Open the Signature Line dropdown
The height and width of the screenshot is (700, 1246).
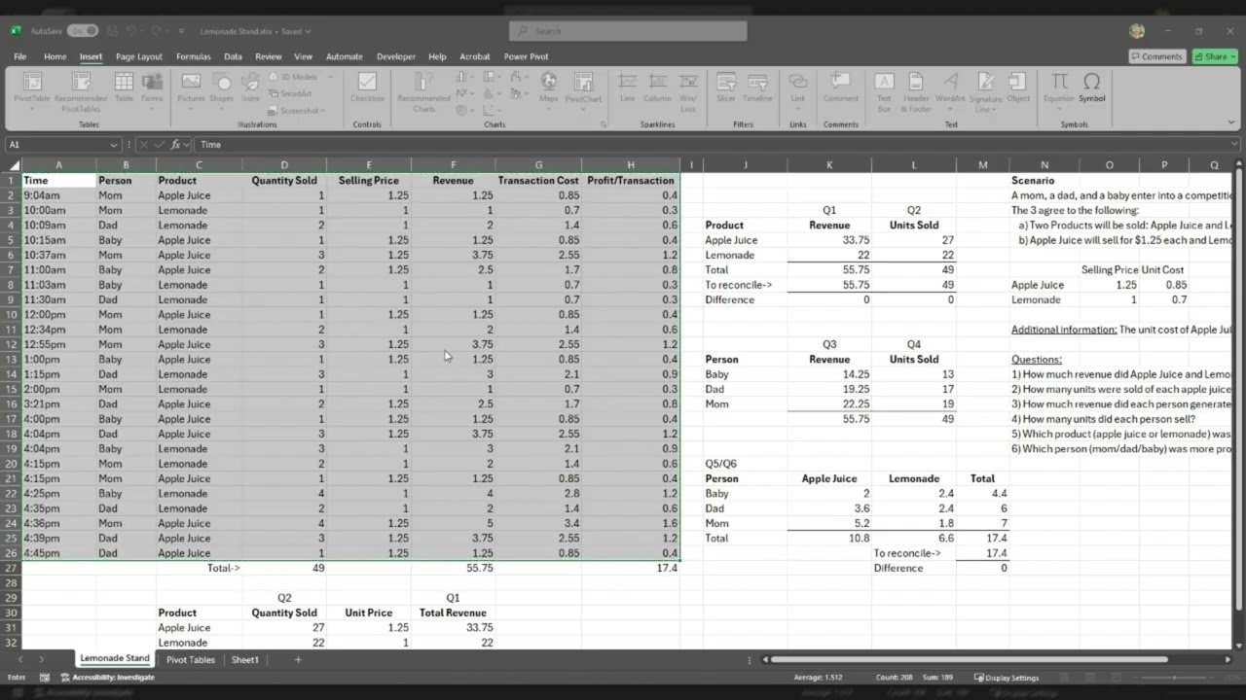(986, 89)
